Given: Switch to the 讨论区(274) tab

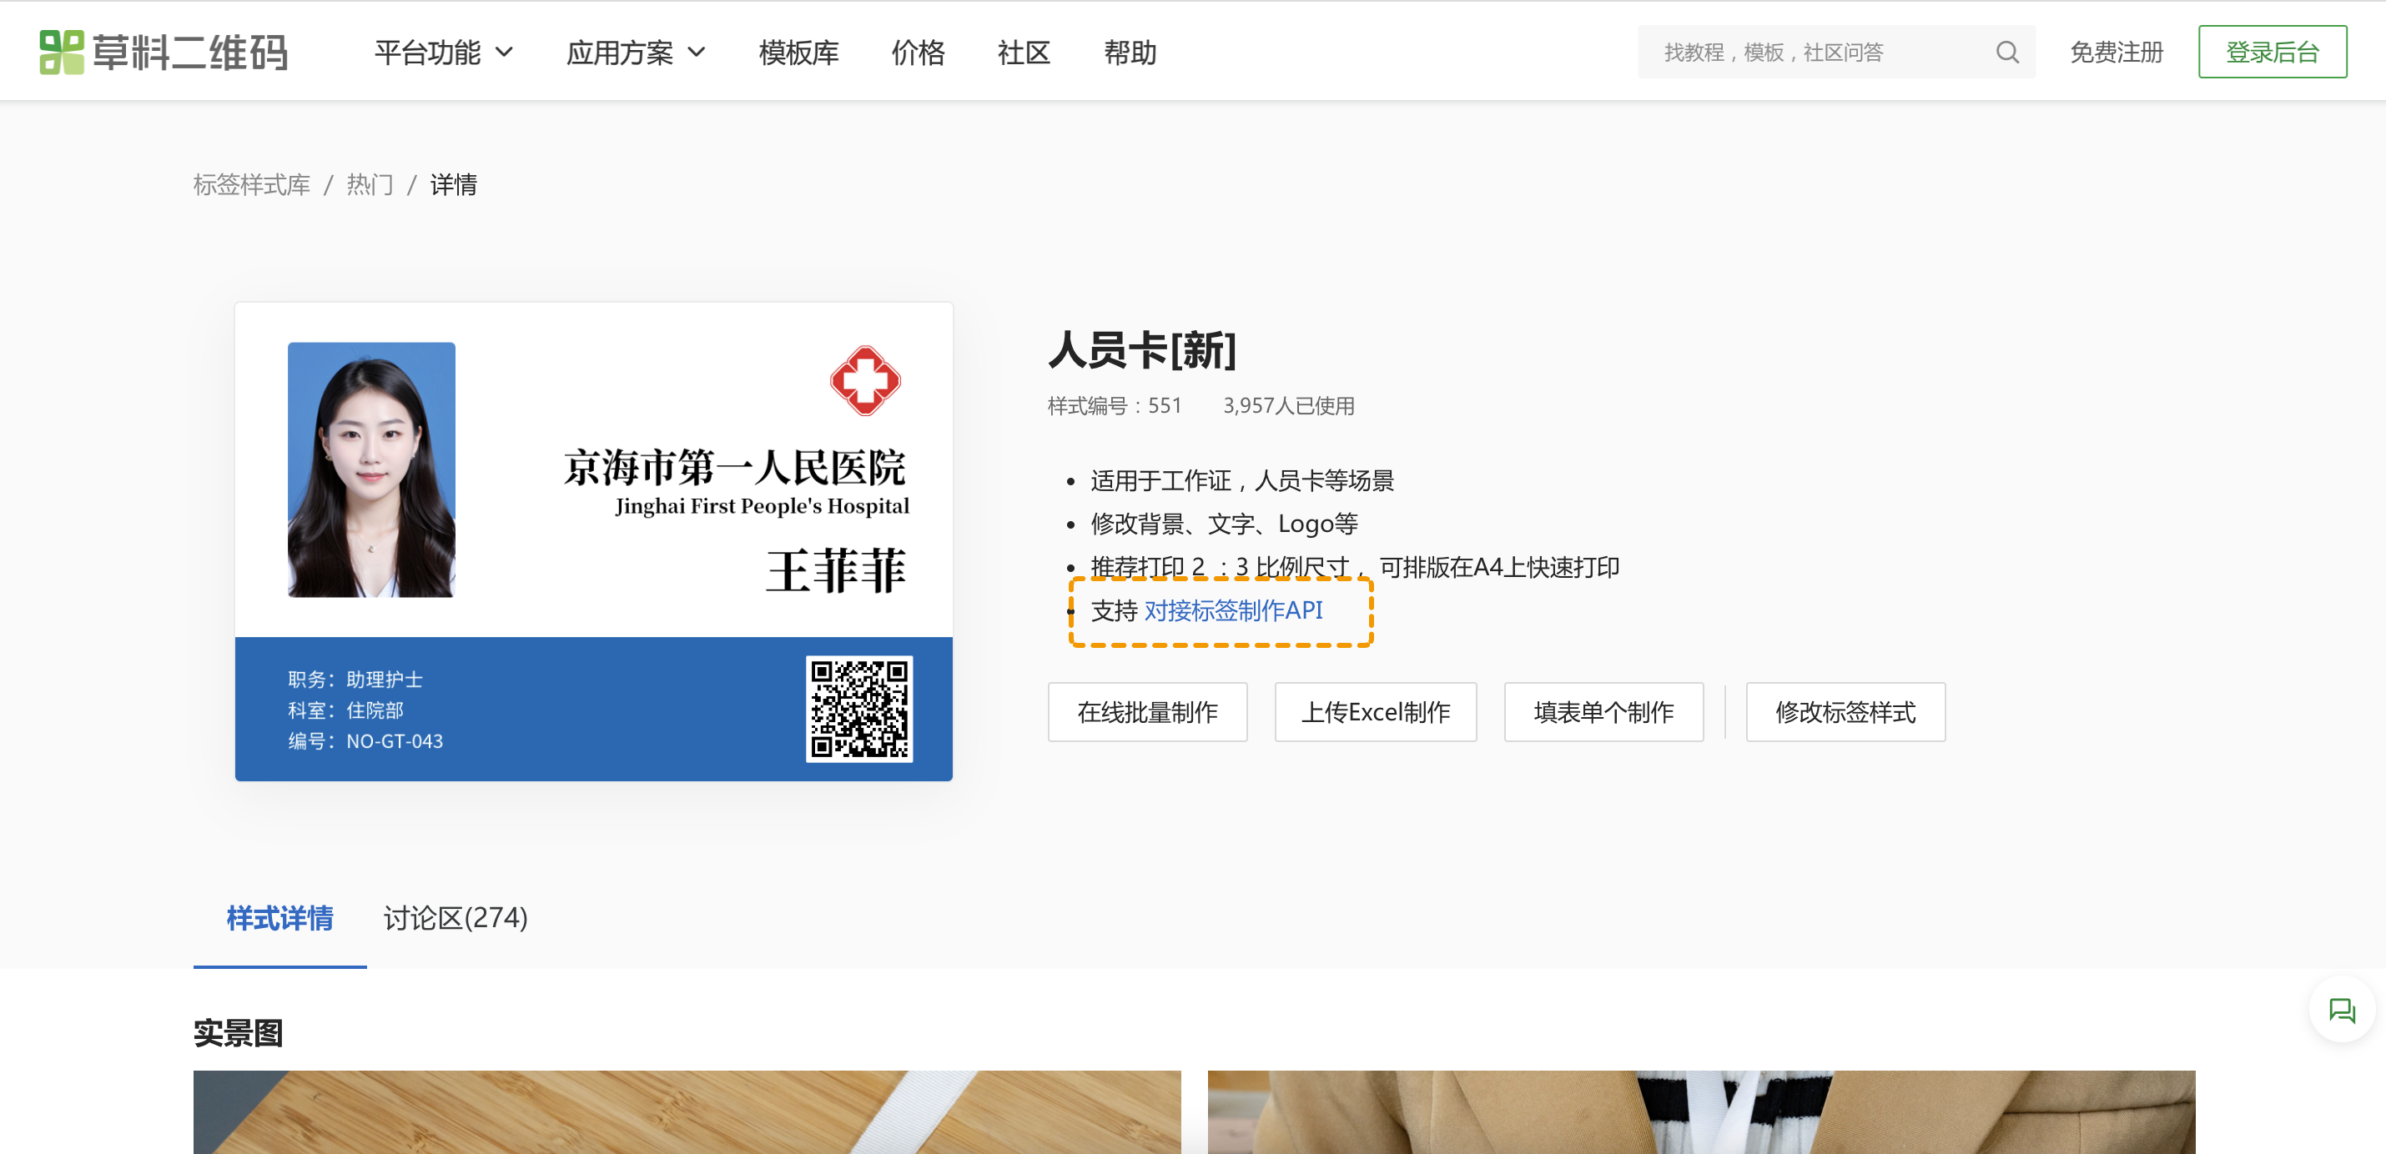Looking at the screenshot, I should coord(455,917).
